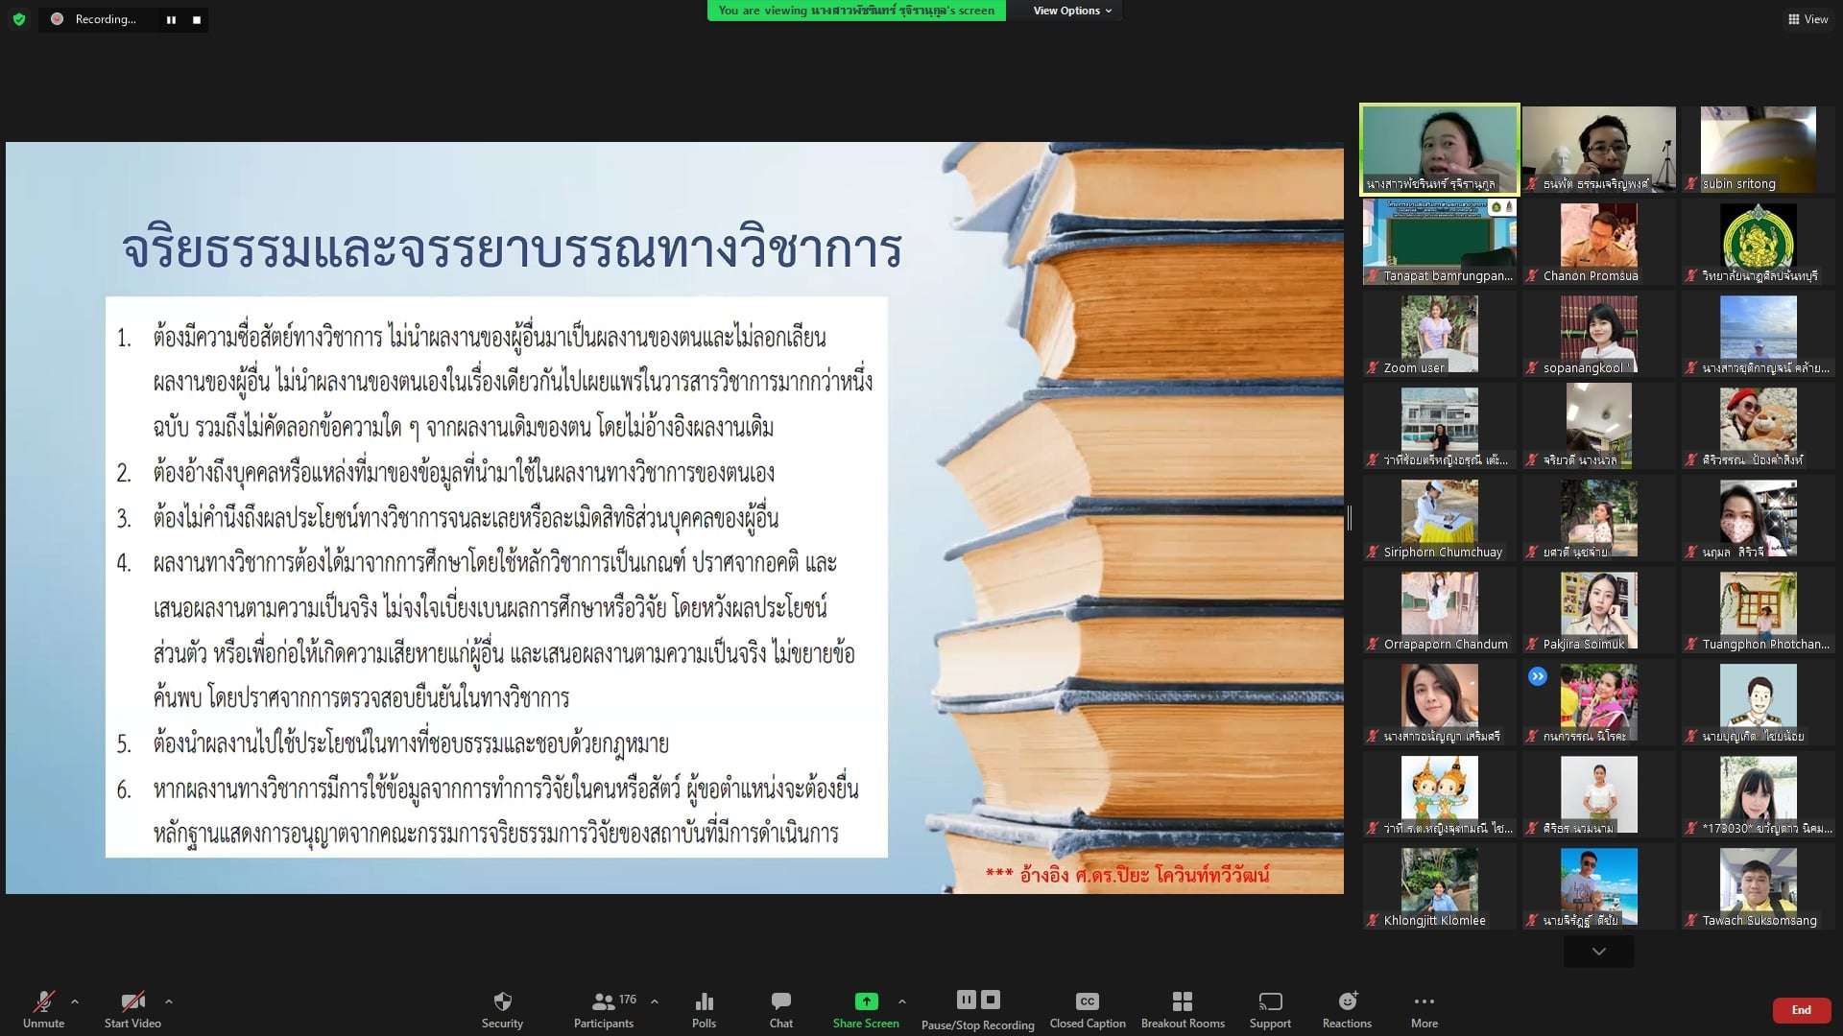Open the Polls panel
Screen dimensions: 1843x1036
click(704, 1002)
